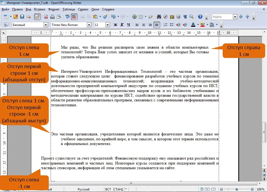Click the Format Paintbrush
267x192 pixels.
click(x=105, y=17)
